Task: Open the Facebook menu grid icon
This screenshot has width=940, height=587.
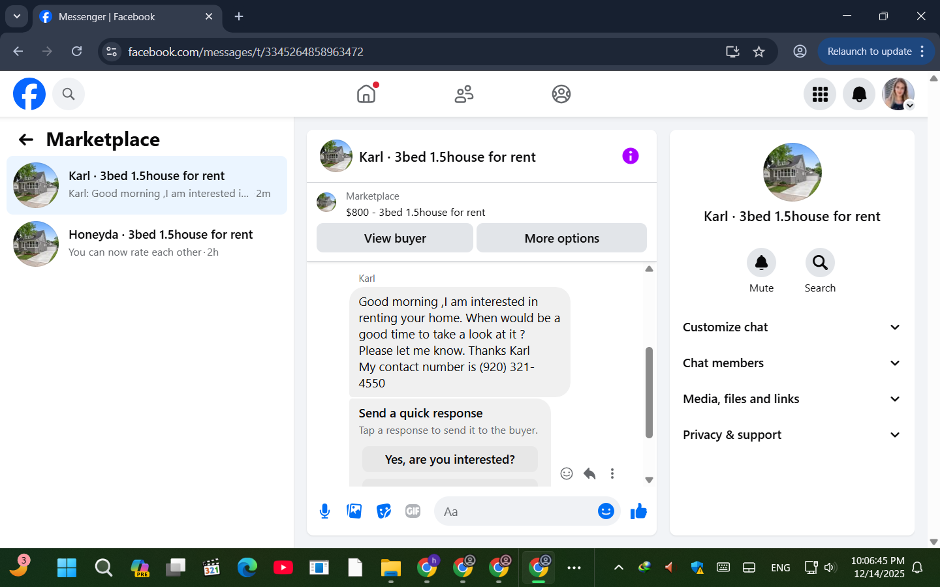Action: 820,94
